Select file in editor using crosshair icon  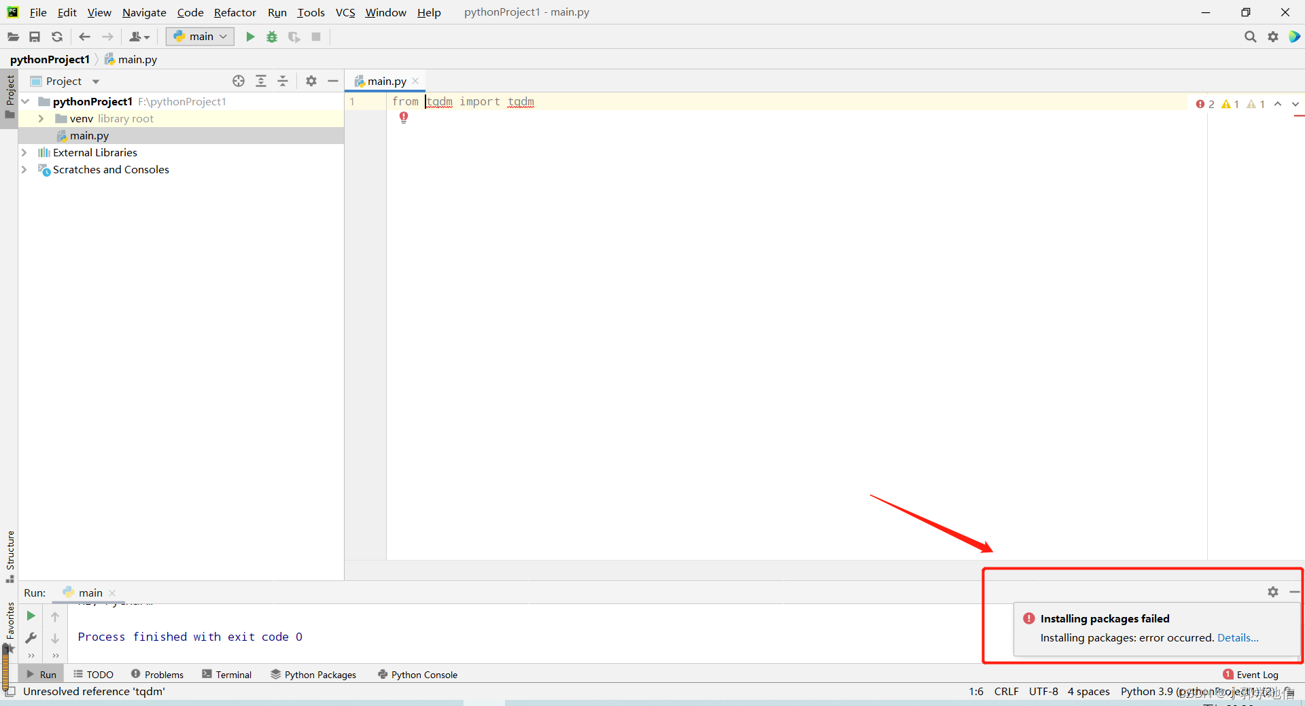coord(238,81)
